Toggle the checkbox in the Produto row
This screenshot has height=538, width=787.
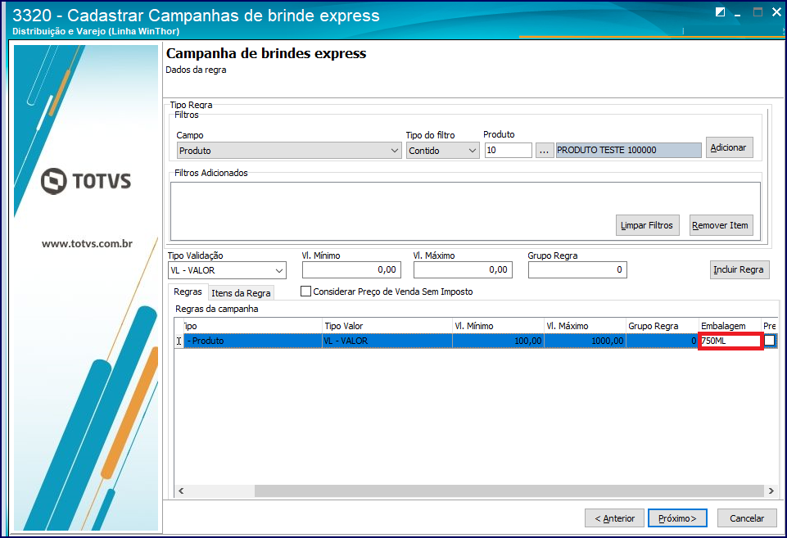pos(770,341)
